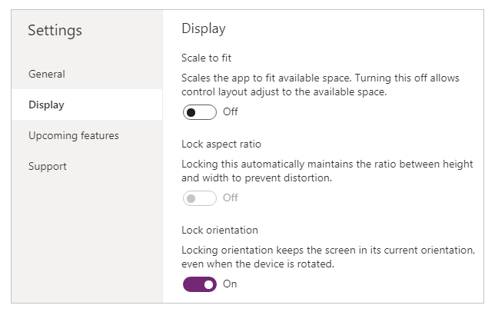The height and width of the screenshot is (312, 495).
Task: Click the Display heading at top
Action: point(204,29)
